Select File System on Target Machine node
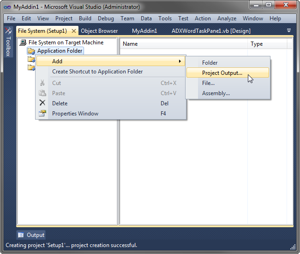The height and width of the screenshot is (254, 300). coord(66,42)
